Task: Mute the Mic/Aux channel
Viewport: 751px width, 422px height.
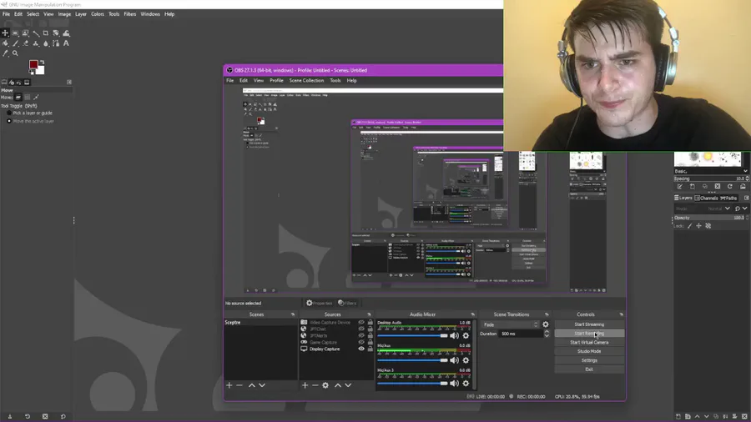Action: 454,360
